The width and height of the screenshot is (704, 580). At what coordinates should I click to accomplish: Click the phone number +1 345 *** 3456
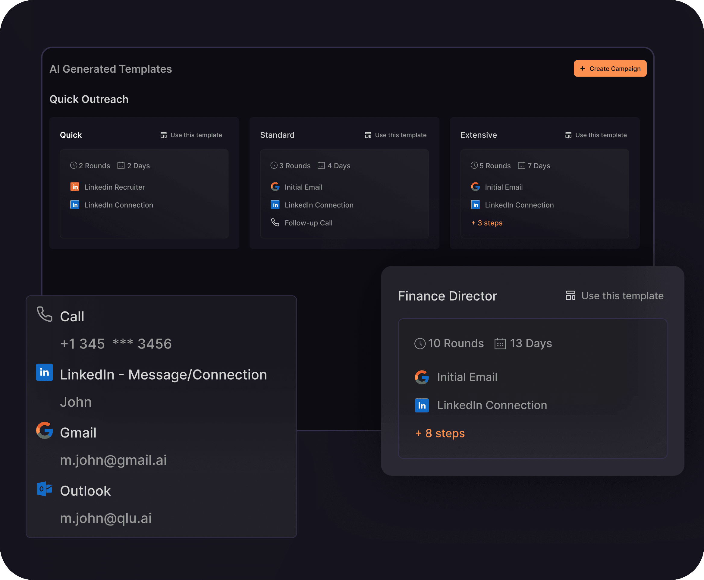(x=116, y=344)
